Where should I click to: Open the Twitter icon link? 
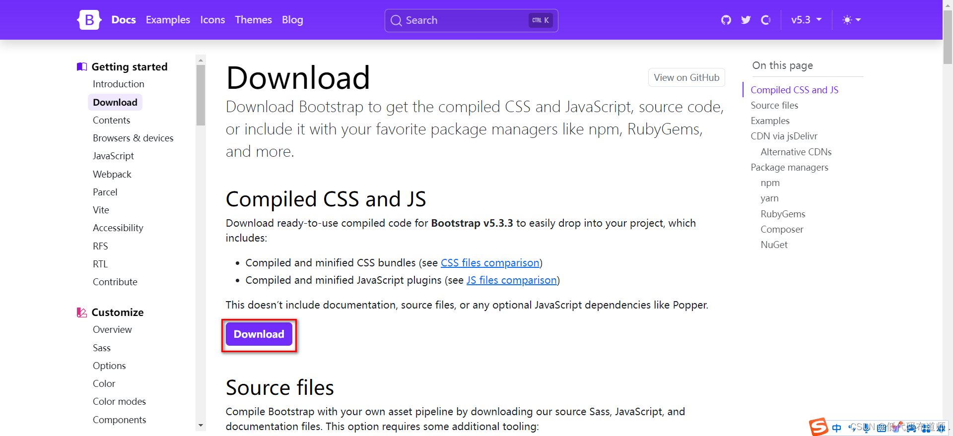(746, 20)
